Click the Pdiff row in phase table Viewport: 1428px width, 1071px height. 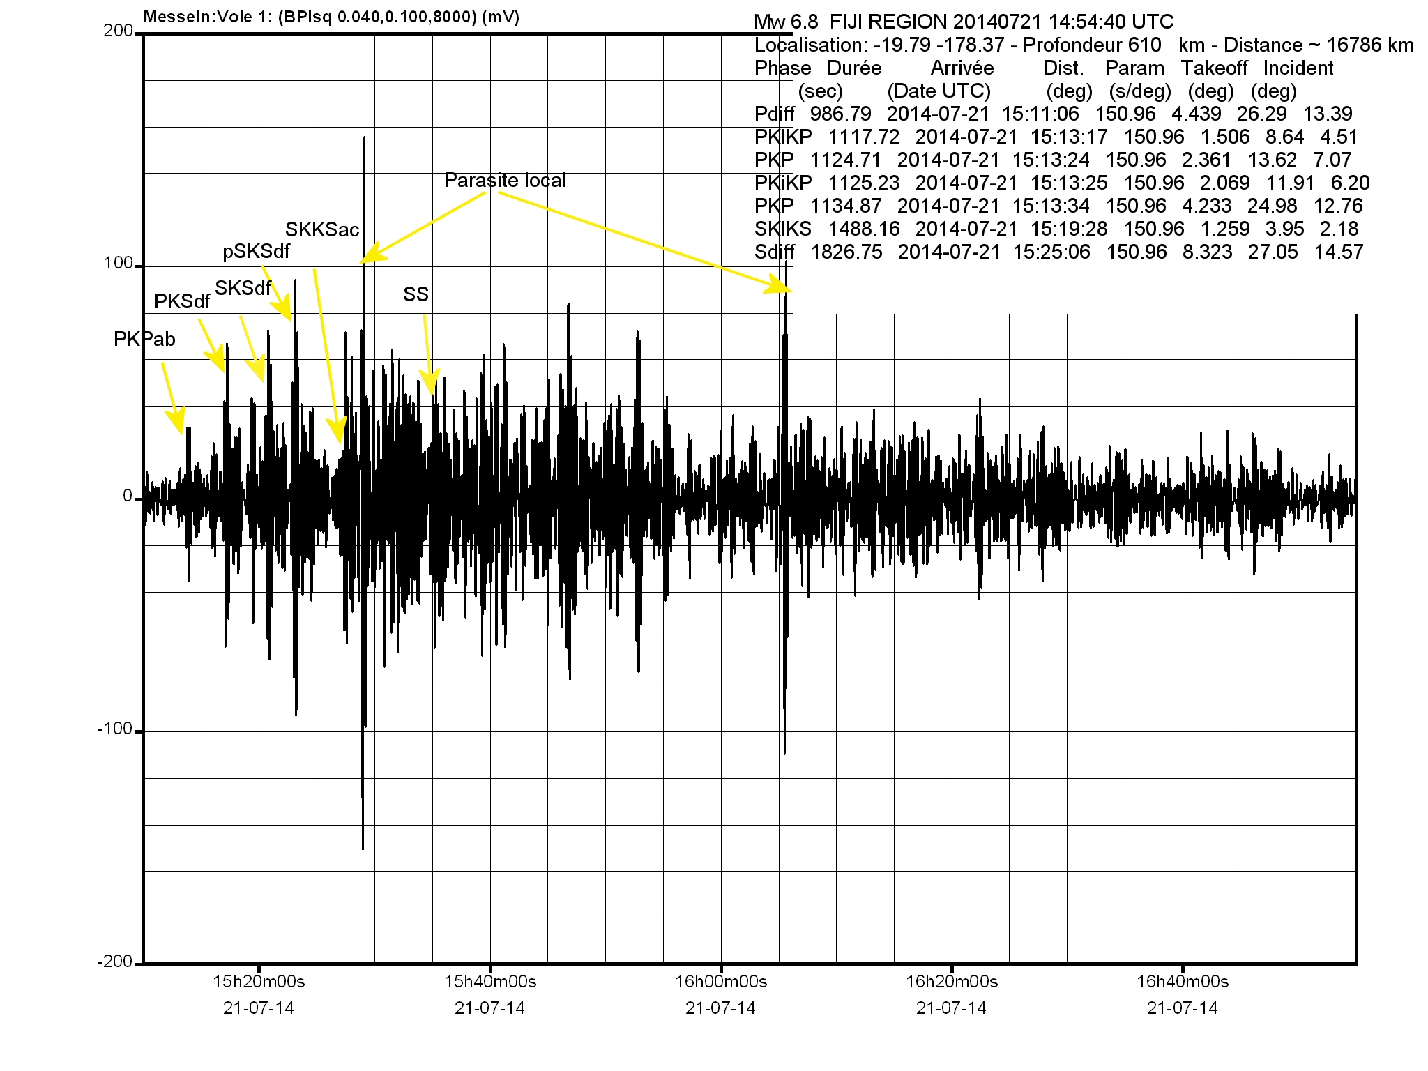[1053, 114]
